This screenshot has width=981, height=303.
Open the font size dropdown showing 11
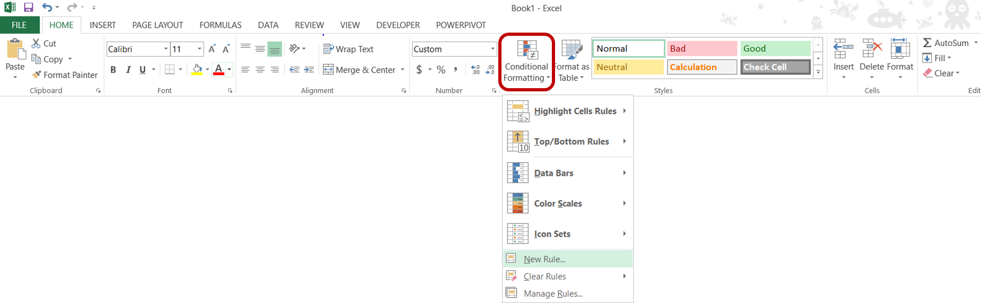199,49
